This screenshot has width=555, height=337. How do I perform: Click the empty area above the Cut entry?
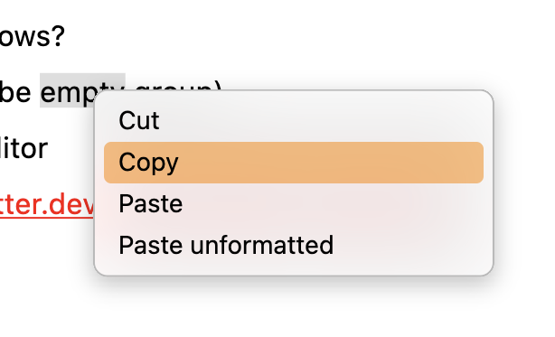[294, 96]
